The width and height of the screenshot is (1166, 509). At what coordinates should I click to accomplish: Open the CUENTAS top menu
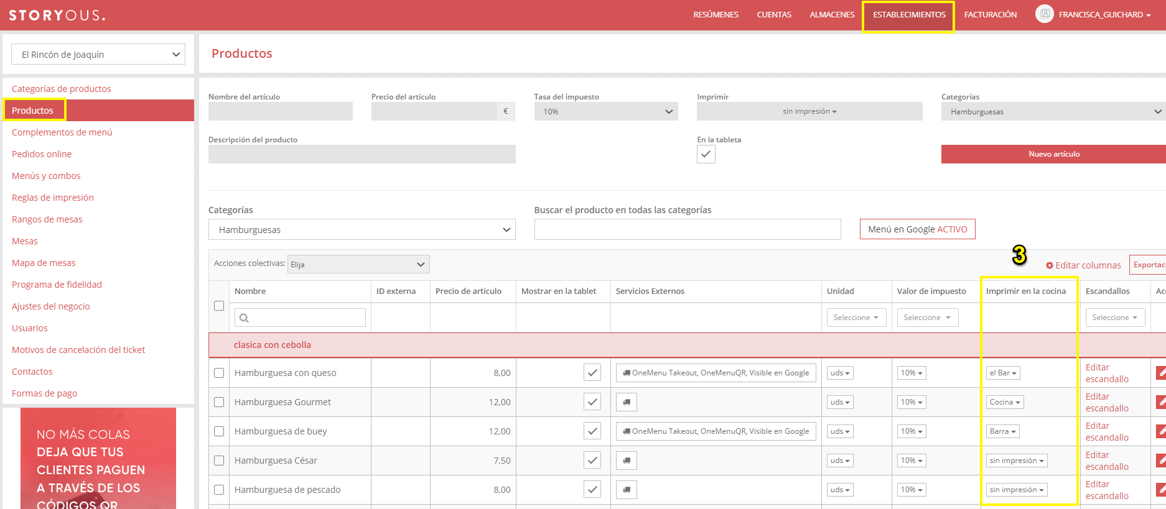pyautogui.click(x=774, y=15)
